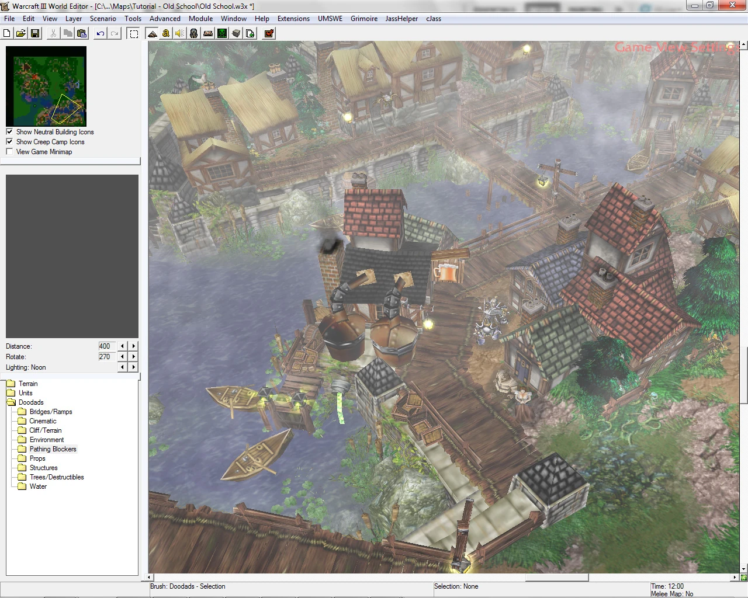Decrease Distance with its left arrow

point(122,346)
